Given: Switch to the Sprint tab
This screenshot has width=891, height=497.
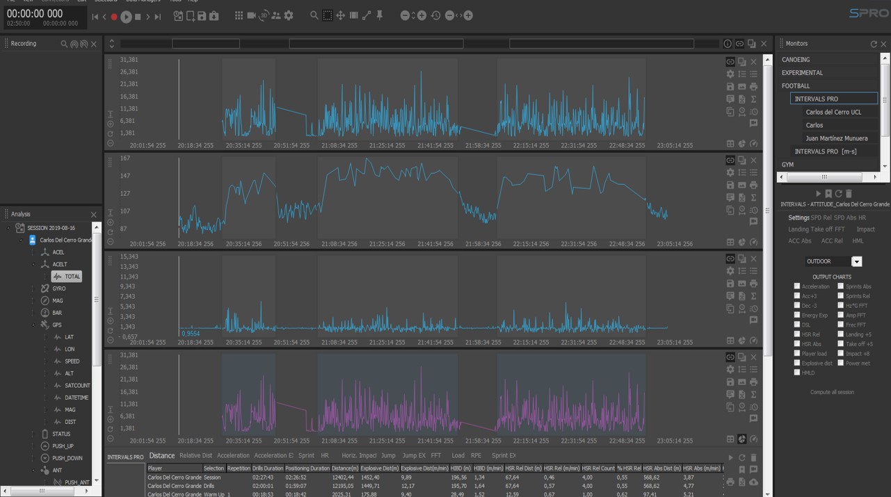Looking at the screenshot, I should pos(306,456).
